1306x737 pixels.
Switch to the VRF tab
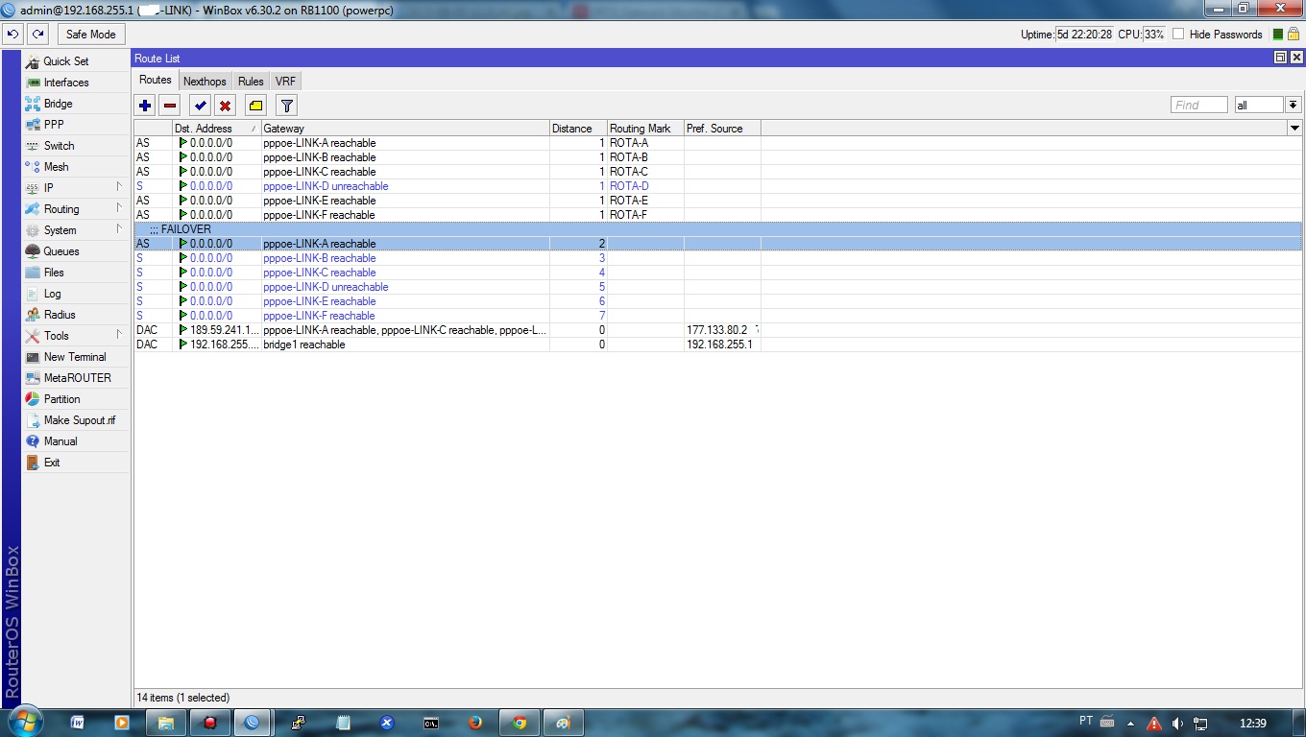point(285,82)
